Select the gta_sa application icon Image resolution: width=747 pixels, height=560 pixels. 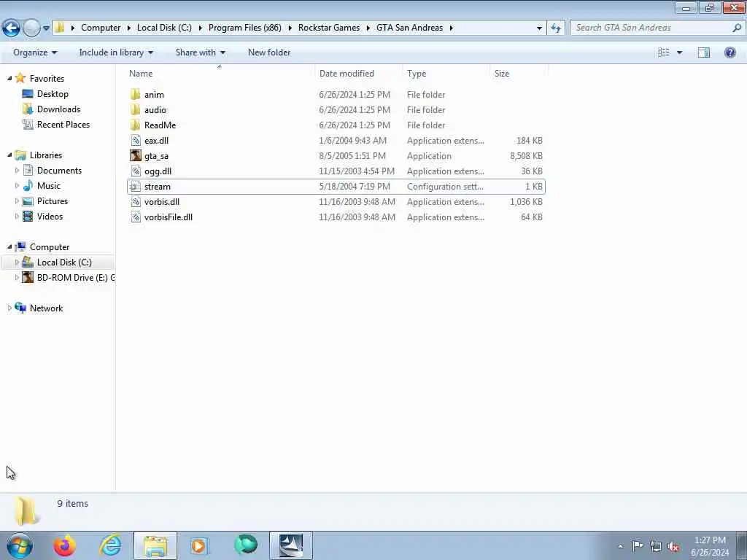(136, 156)
